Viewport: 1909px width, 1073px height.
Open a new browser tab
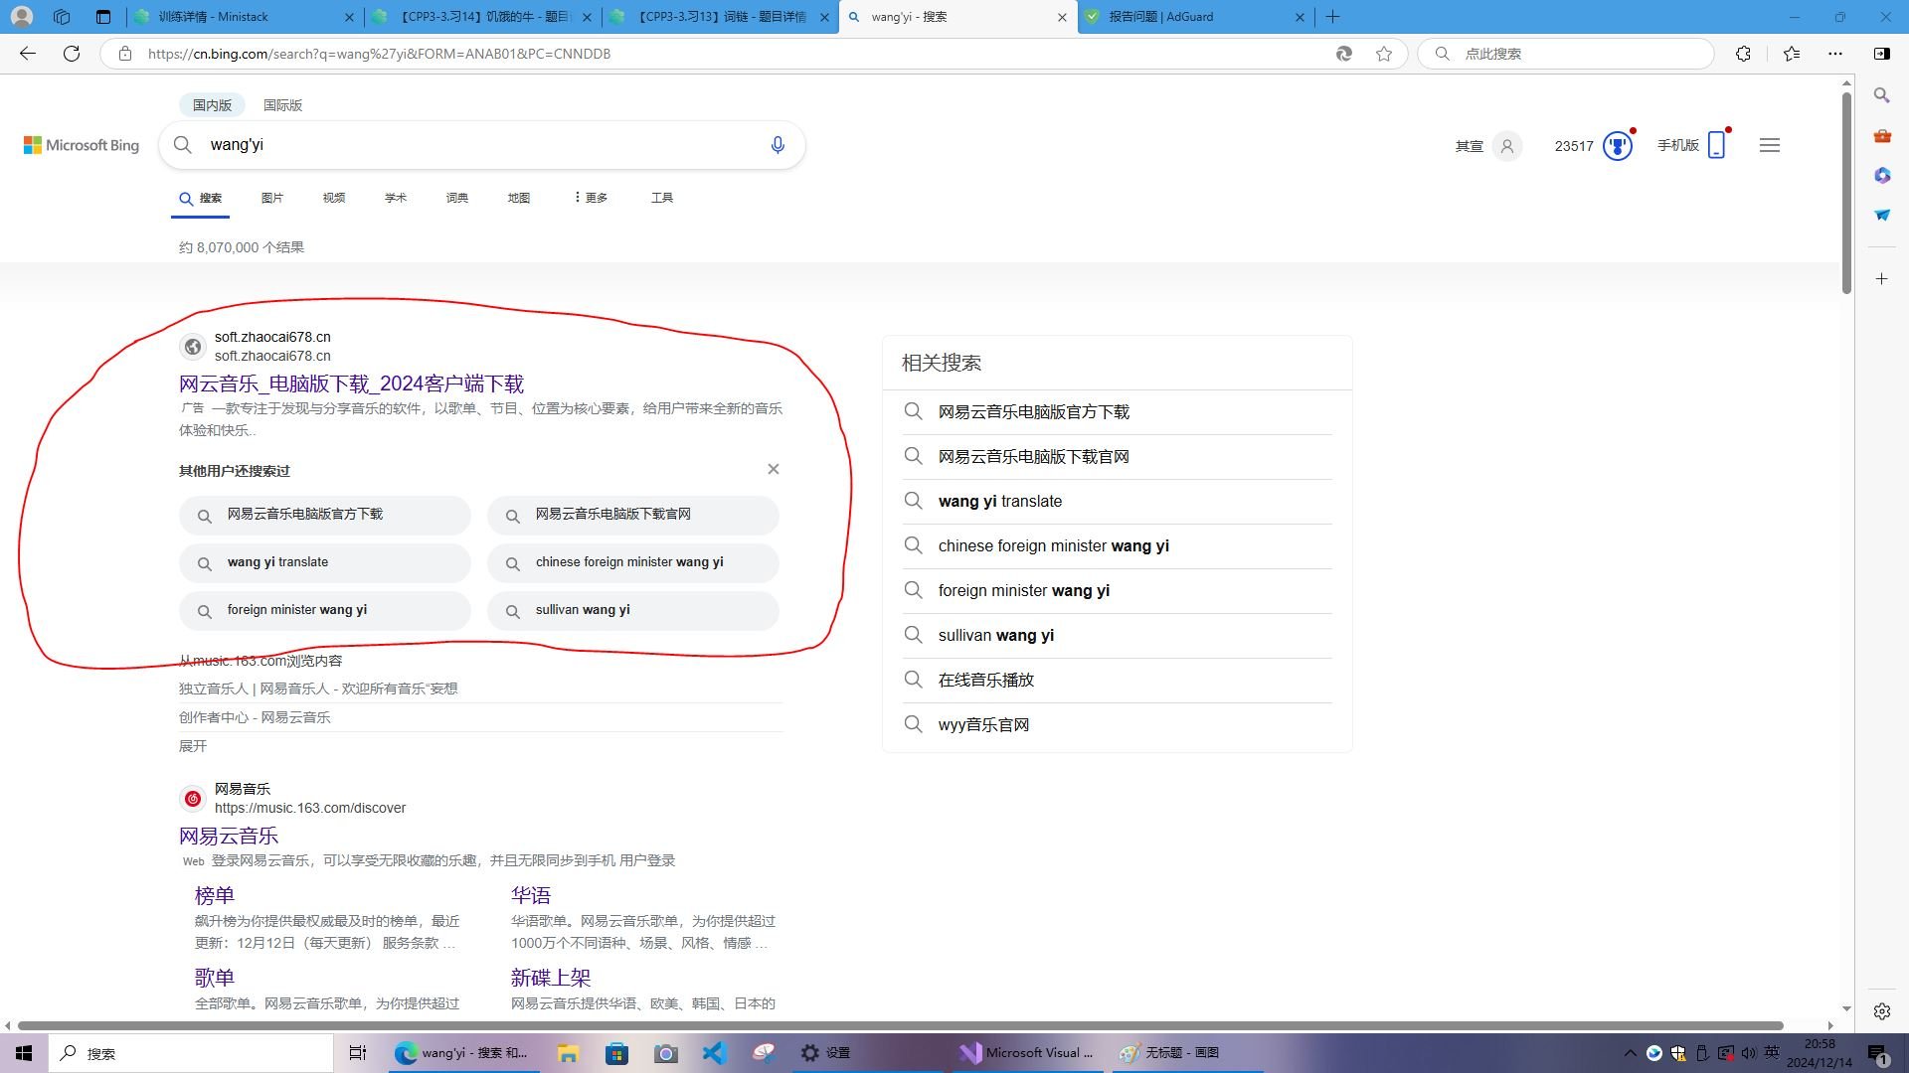pos(1332,17)
